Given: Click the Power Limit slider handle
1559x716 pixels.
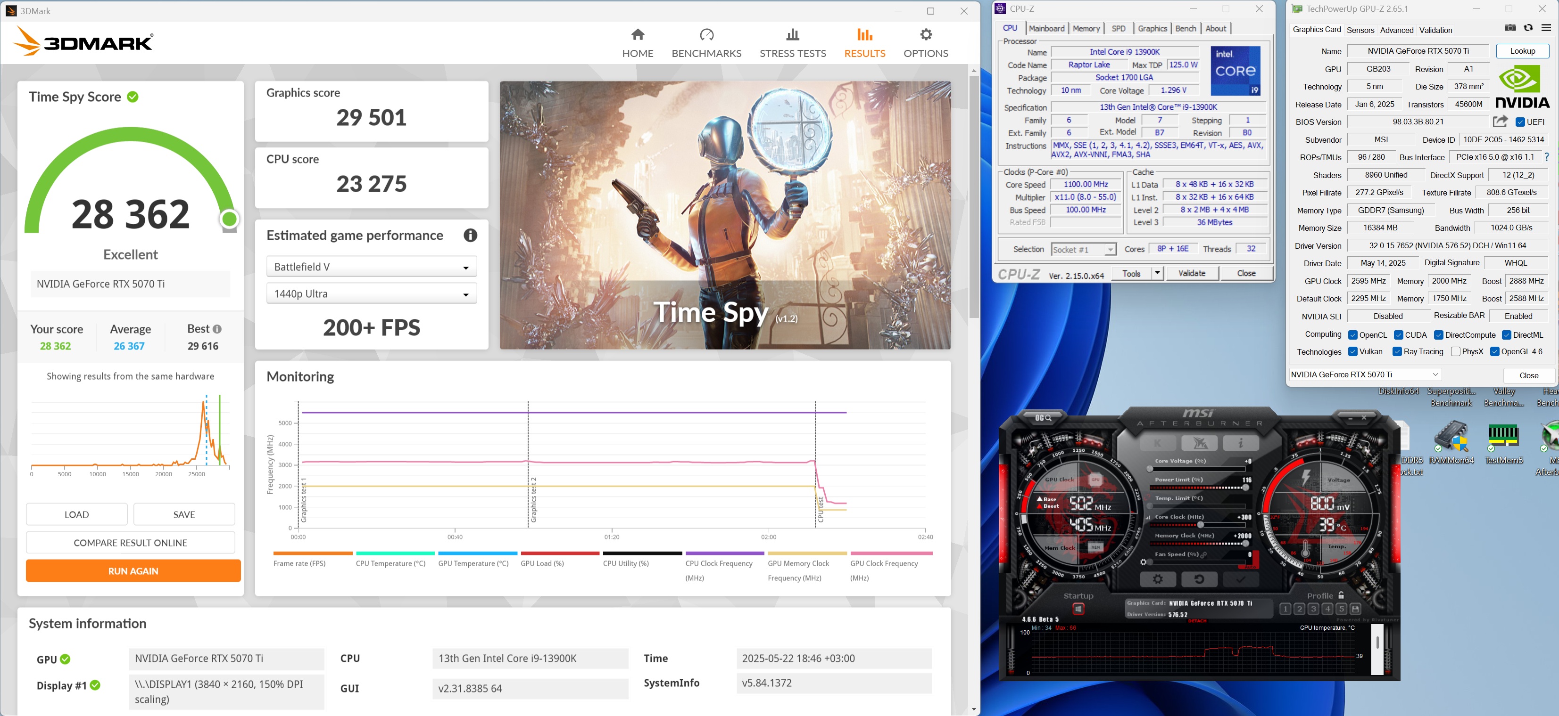Looking at the screenshot, I should (1245, 488).
